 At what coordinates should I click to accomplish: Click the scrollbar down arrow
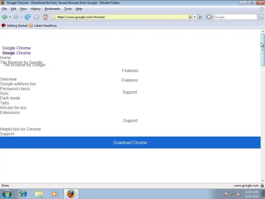(263, 181)
